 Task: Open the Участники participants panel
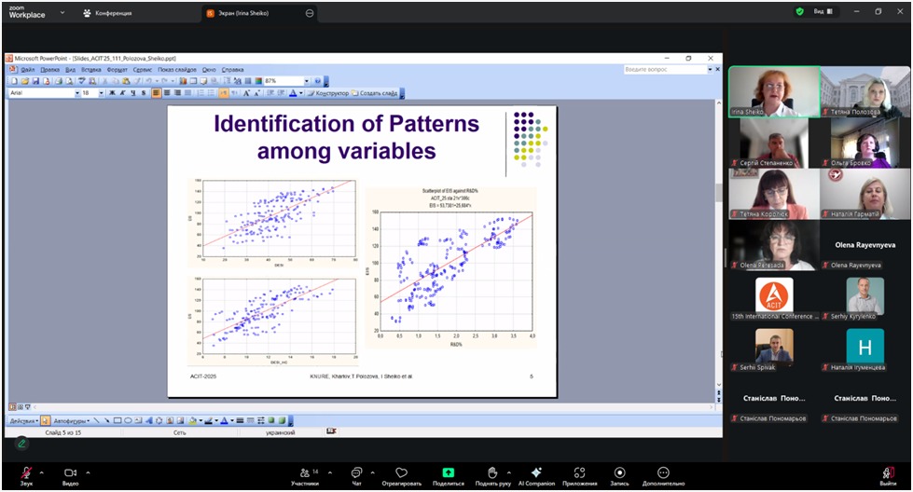[304, 473]
